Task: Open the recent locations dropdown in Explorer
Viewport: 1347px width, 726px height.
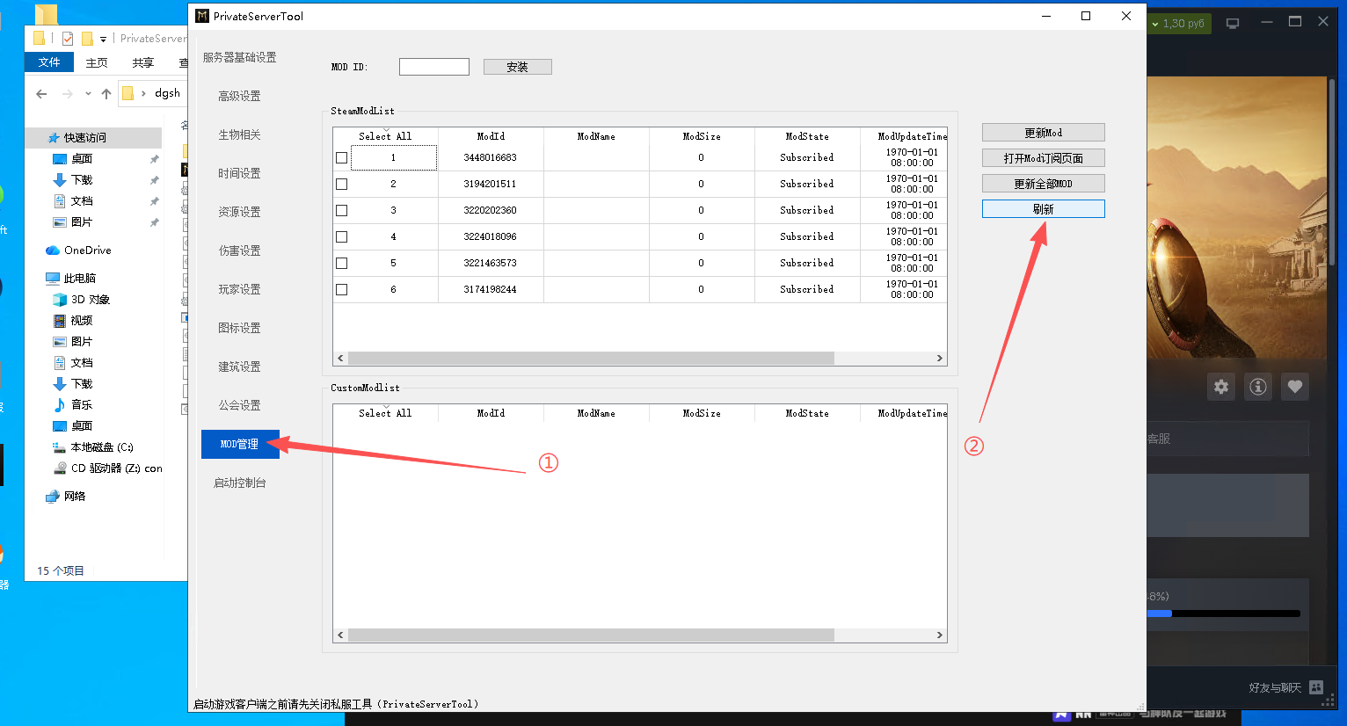Action: pos(88,93)
